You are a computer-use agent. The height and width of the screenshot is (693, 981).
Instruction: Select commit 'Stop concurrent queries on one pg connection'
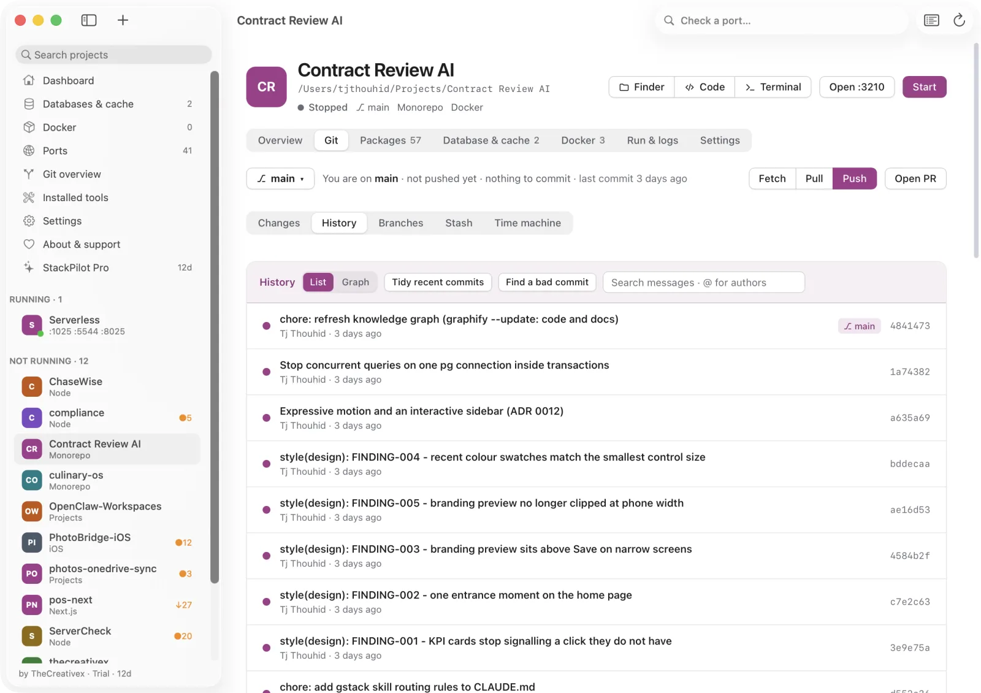pos(596,372)
